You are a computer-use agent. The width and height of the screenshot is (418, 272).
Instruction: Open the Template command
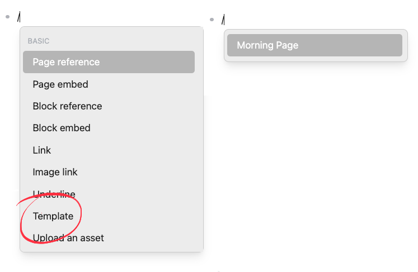(53, 216)
